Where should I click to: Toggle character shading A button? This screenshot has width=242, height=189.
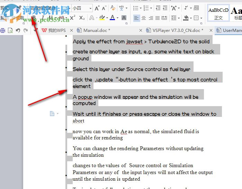click(124, 18)
